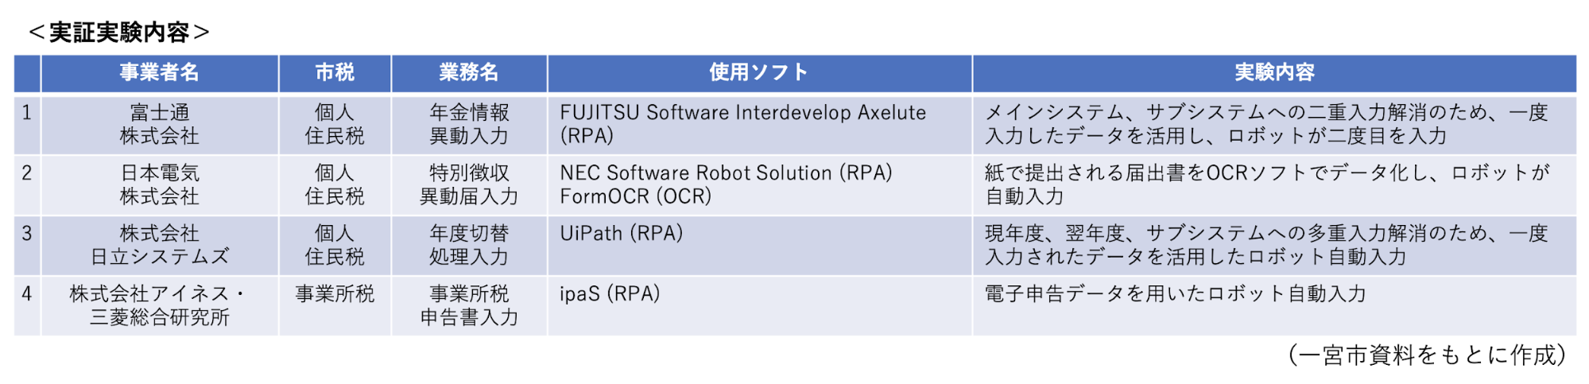Click the 特別徴収異動届入力 task cell
Screen dimensions: 1589x384
469,185
